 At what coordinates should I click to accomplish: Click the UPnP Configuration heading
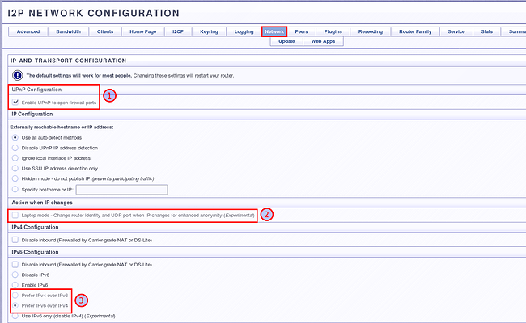pyautogui.click(x=36, y=90)
